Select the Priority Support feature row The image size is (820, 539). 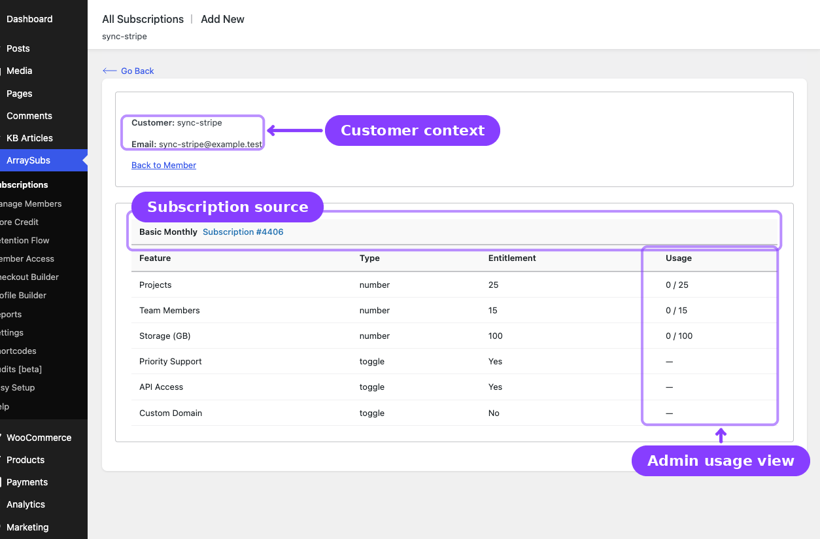[454, 361]
